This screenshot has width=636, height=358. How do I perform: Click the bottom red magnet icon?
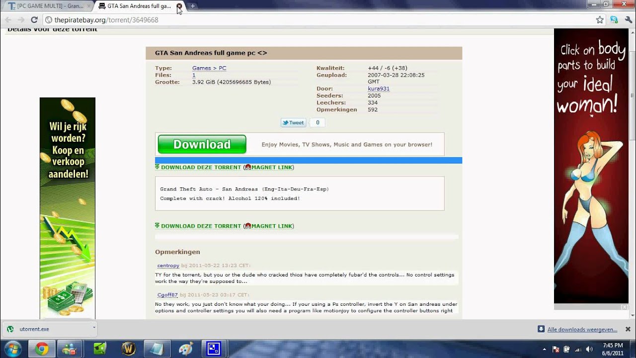(x=248, y=226)
